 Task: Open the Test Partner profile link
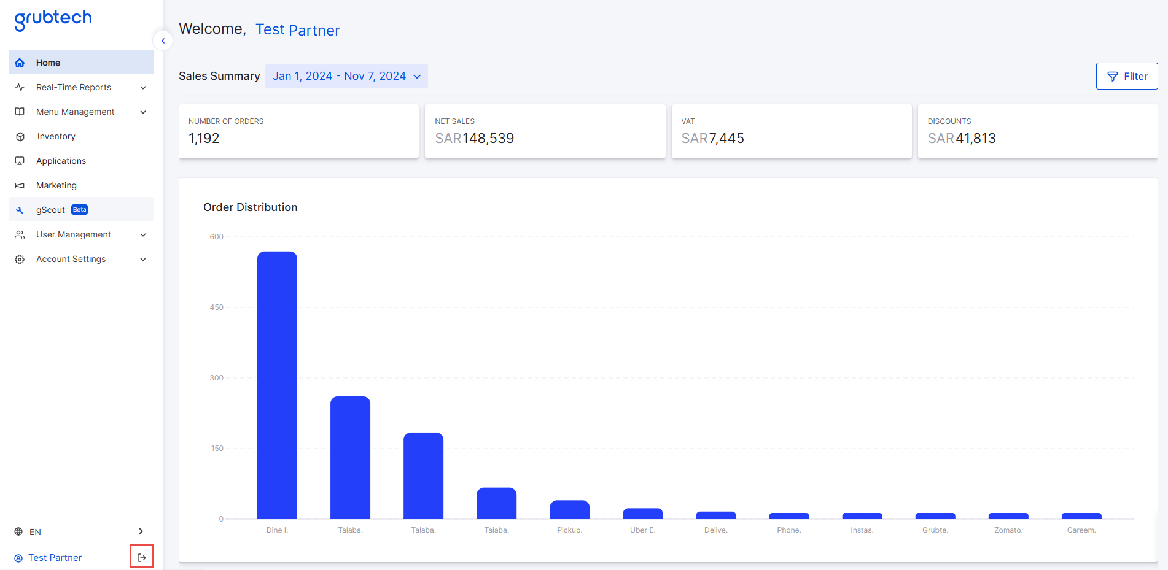point(55,557)
